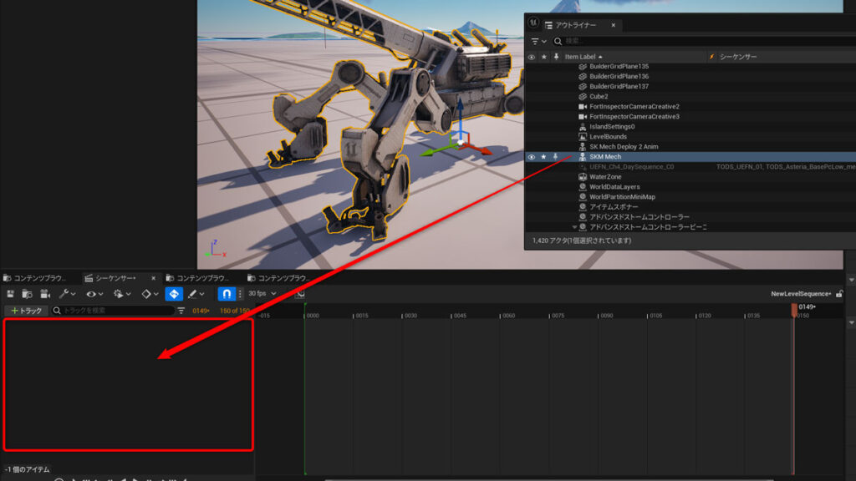
Task: Close the Outliner tab
Action: tap(613, 25)
